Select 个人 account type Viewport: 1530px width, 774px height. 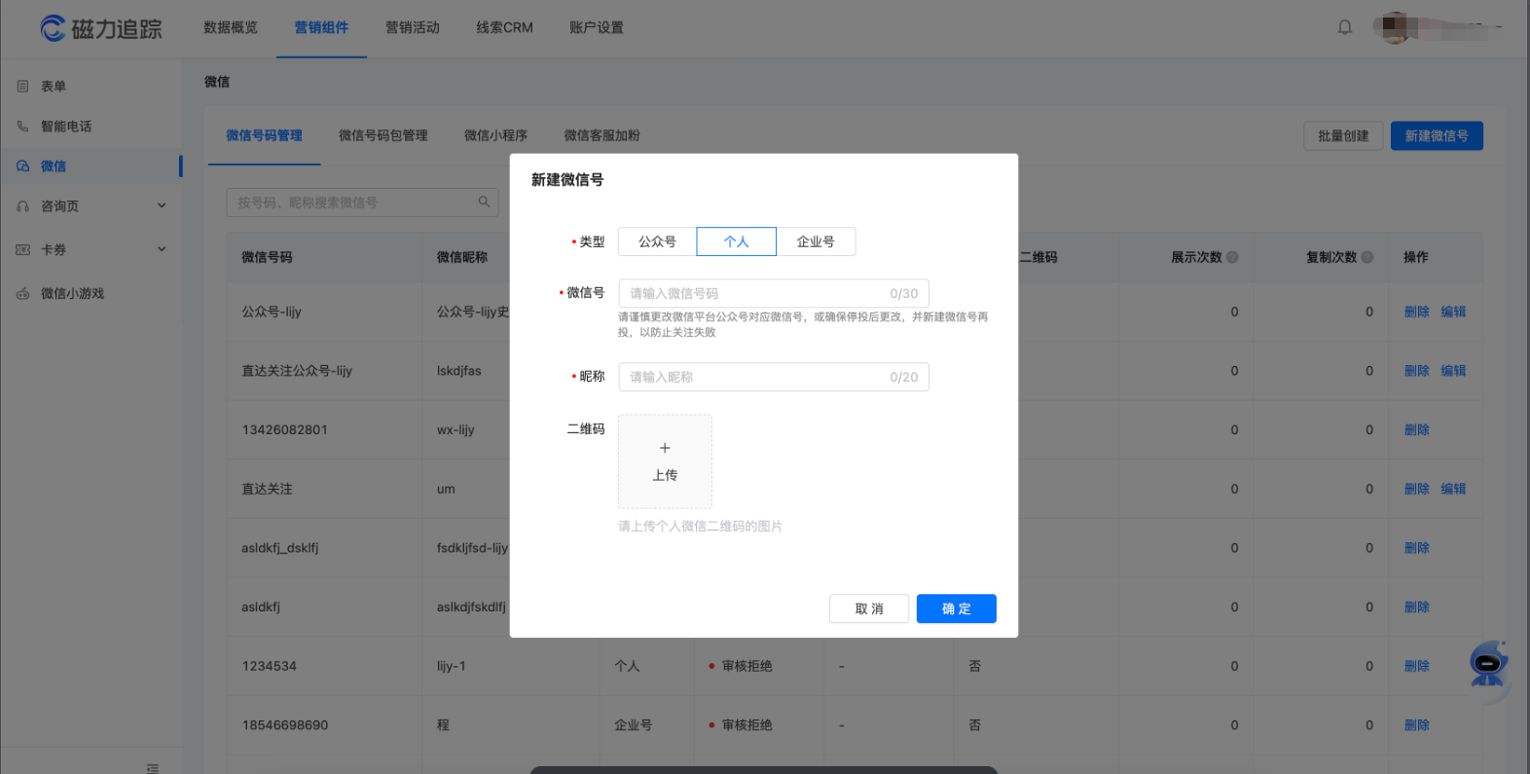tap(737, 241)
